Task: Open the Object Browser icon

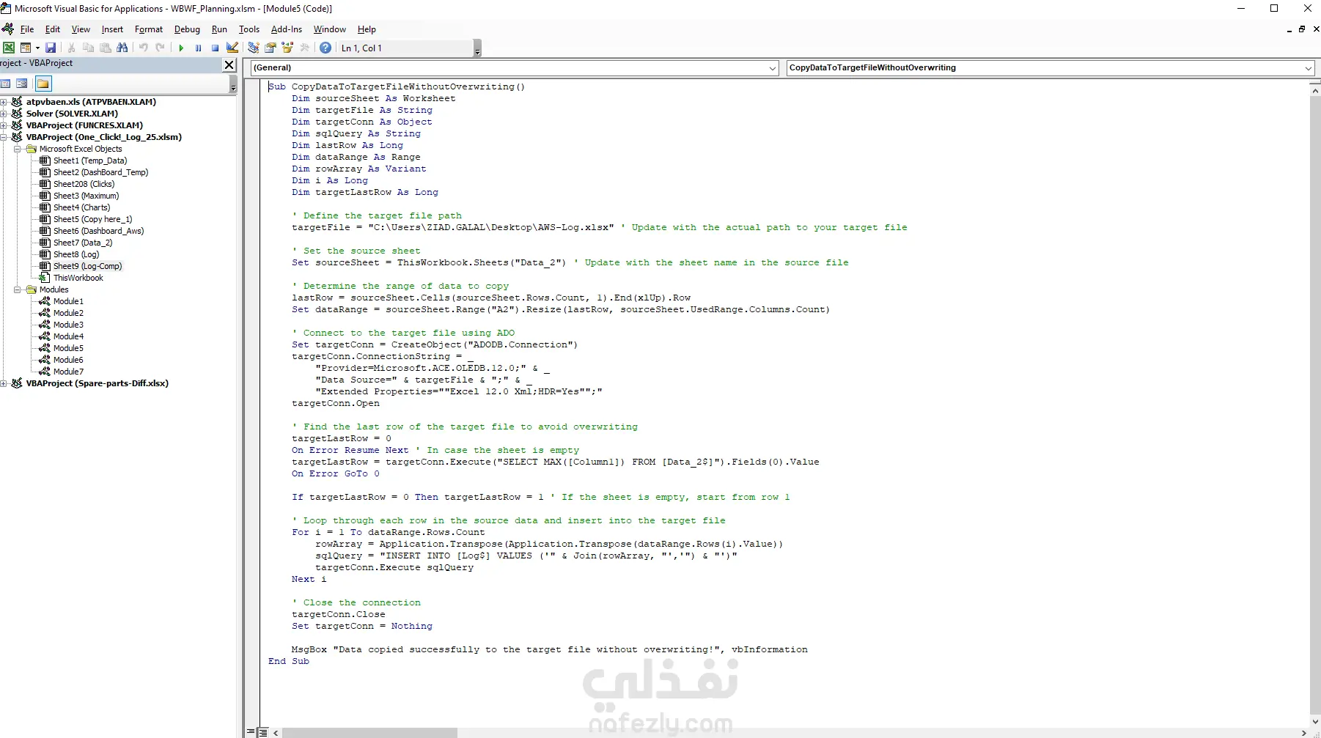Action: pyautogui.click(x=287, y=48)
